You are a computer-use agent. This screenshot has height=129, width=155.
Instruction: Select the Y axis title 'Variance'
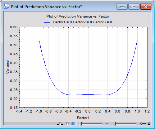(x=8, y=67)
